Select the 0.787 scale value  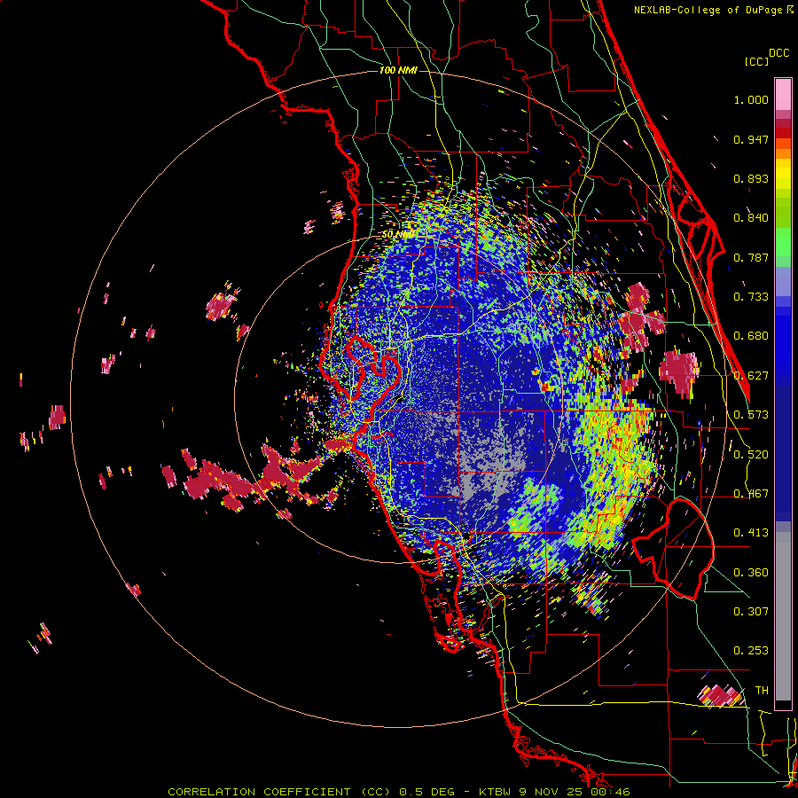click(x=751, y=257)
